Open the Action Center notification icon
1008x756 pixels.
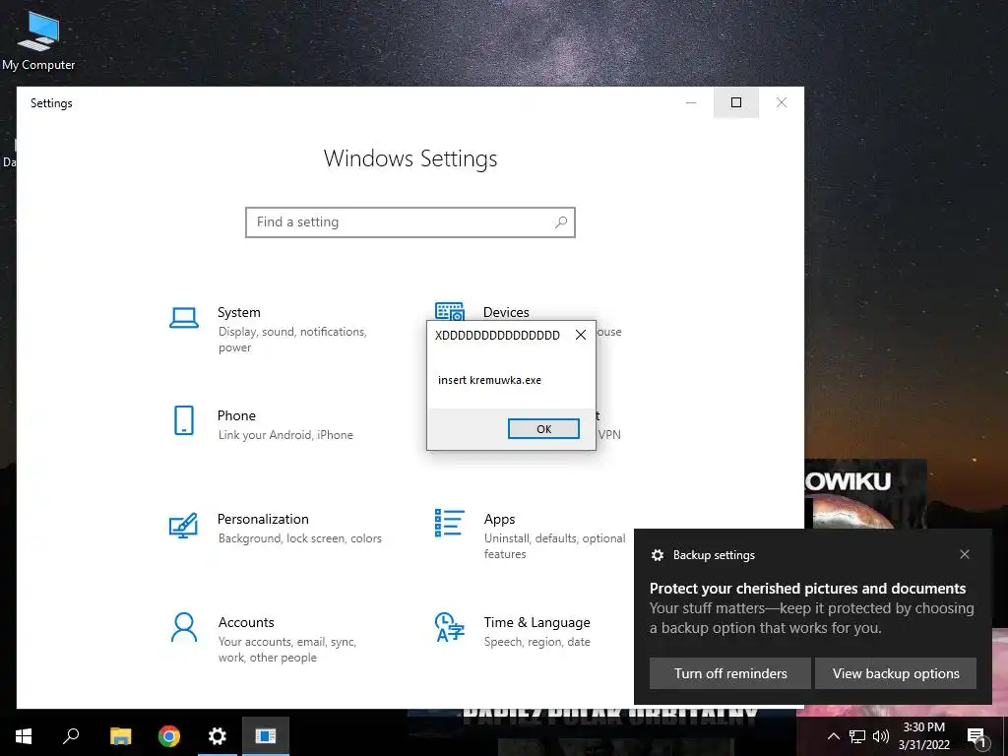pos(976,736)
